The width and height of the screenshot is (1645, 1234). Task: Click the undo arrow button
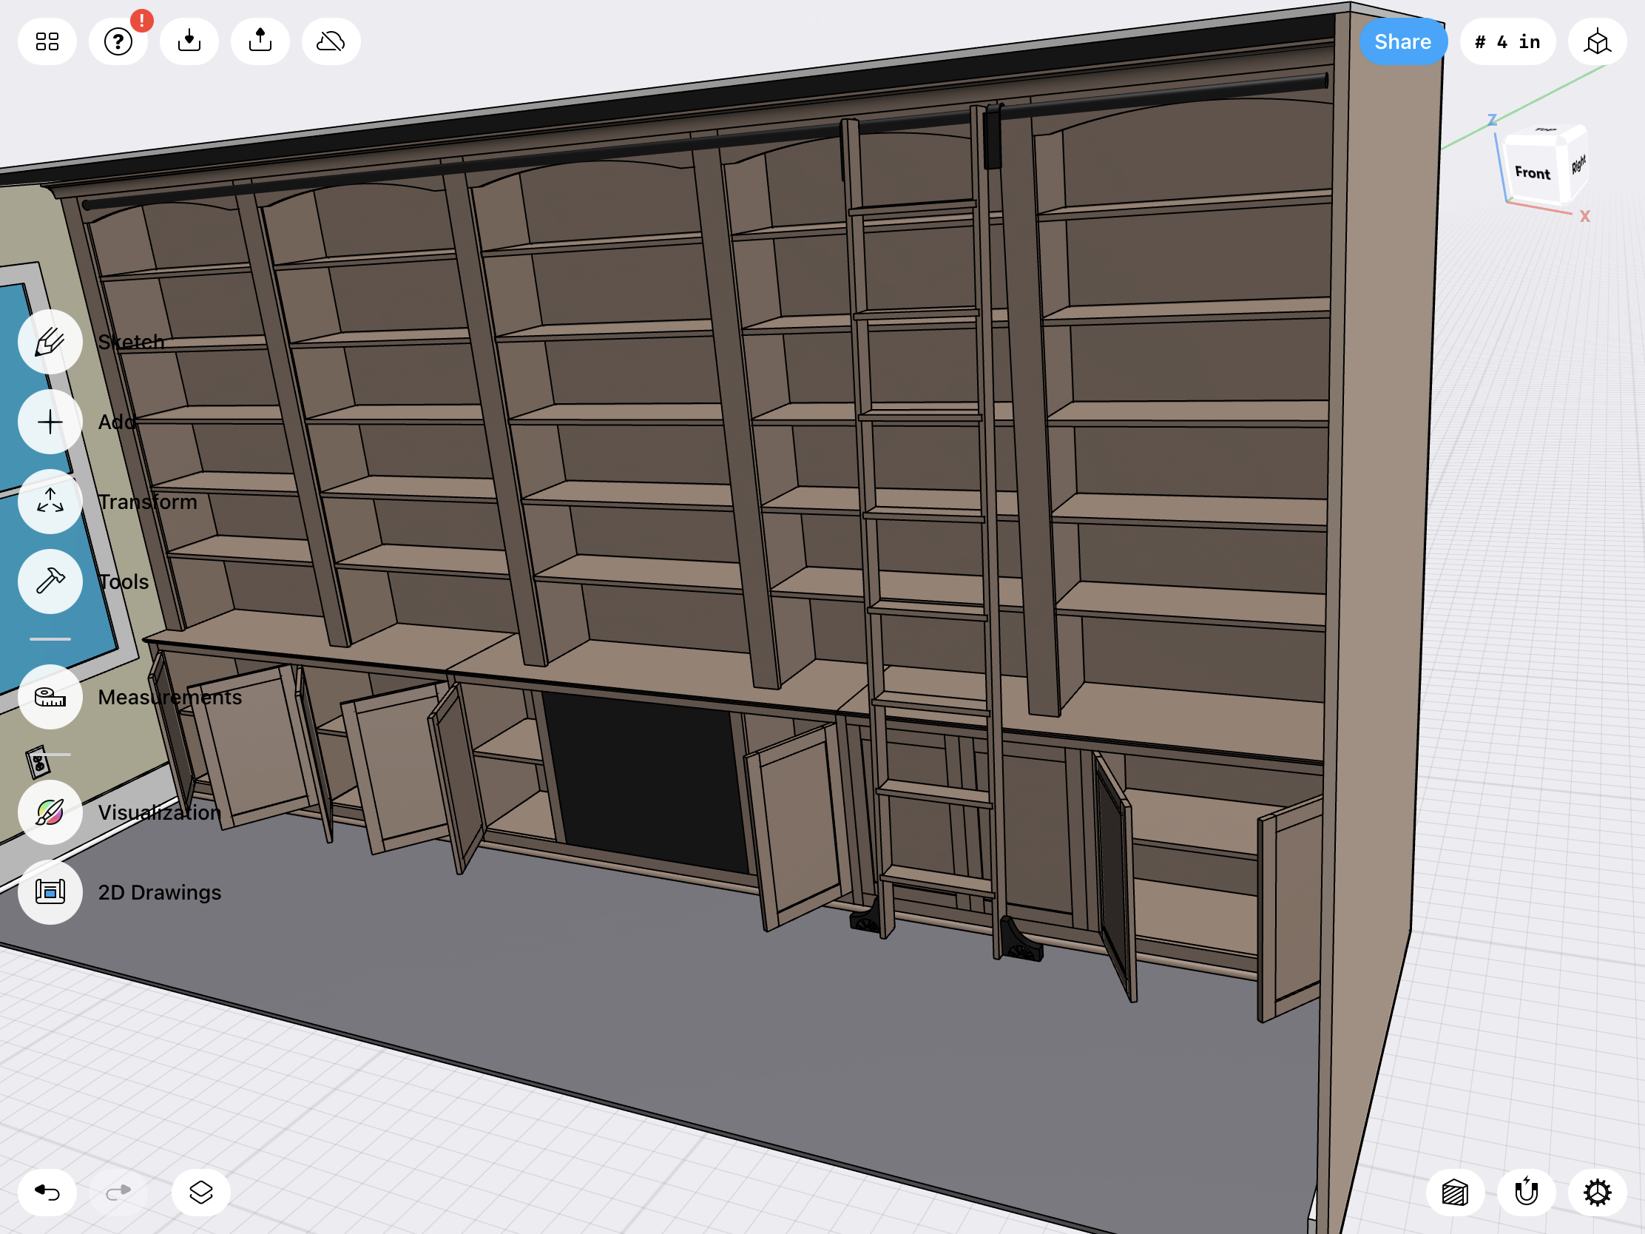[x=47, y=1193]
